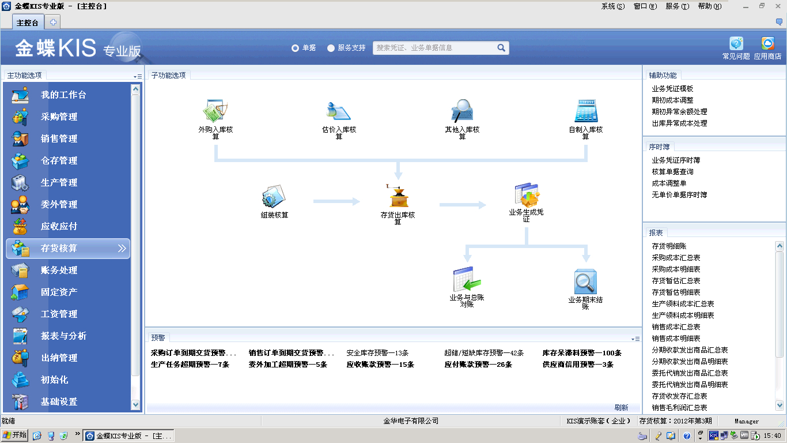
Task: Open 业务凭证序时簿 link
Action: coord(676,160)
